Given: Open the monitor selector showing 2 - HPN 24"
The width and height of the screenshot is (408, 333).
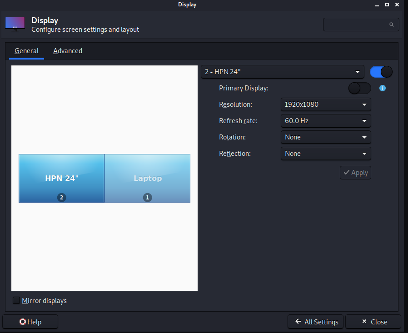Looking at the screenshot, I should [x=282, y=72].
